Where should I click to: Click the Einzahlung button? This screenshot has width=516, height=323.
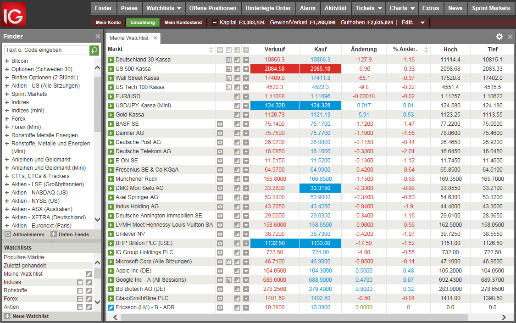(143, 22)
